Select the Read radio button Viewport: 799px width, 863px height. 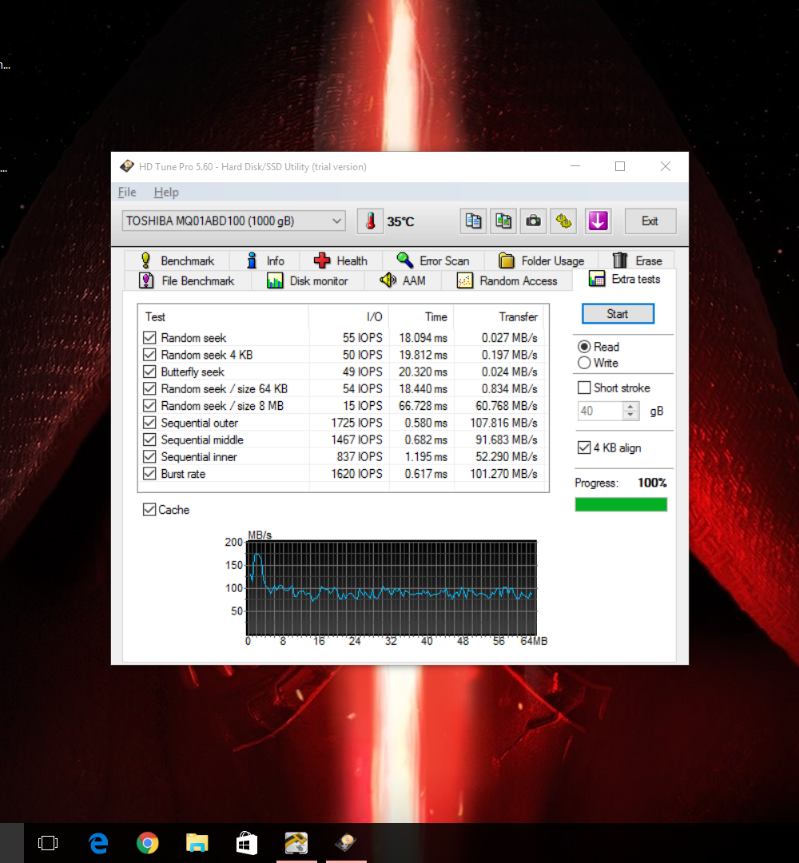click(584, 347)
